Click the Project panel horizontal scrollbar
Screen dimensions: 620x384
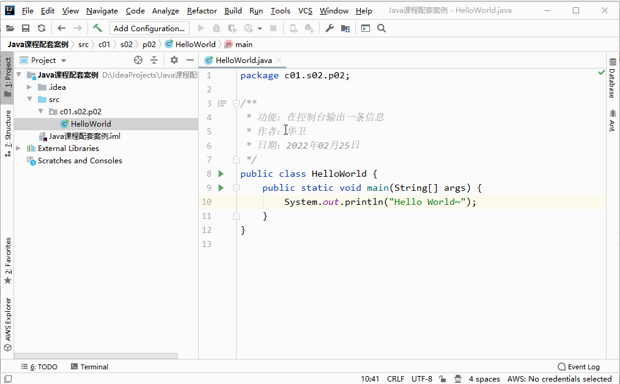(x=95, y=356)
